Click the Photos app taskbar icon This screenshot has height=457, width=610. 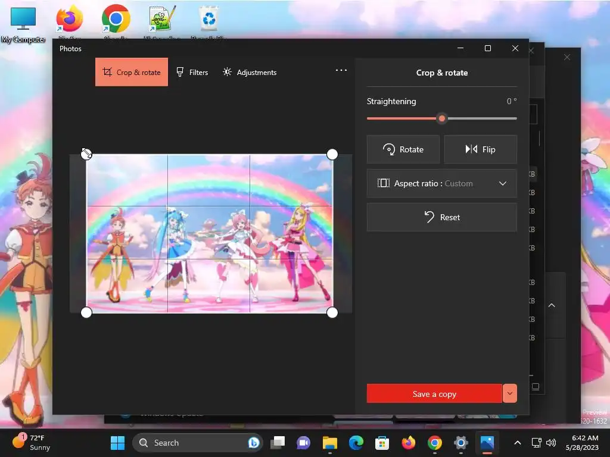click(x=487, y=443)
